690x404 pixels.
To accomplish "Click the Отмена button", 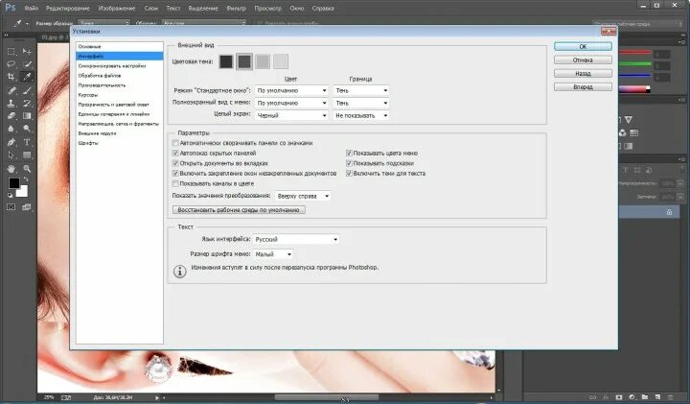I will coord(583,59).
